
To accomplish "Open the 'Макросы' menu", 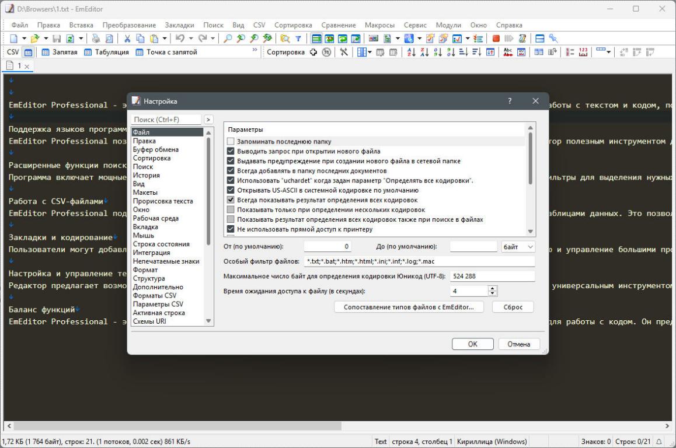I will click(x=379, y=25).
